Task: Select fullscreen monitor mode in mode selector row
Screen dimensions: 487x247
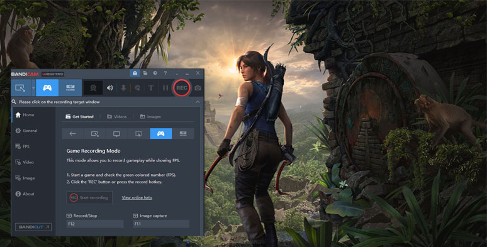Action: click(116, 134)
